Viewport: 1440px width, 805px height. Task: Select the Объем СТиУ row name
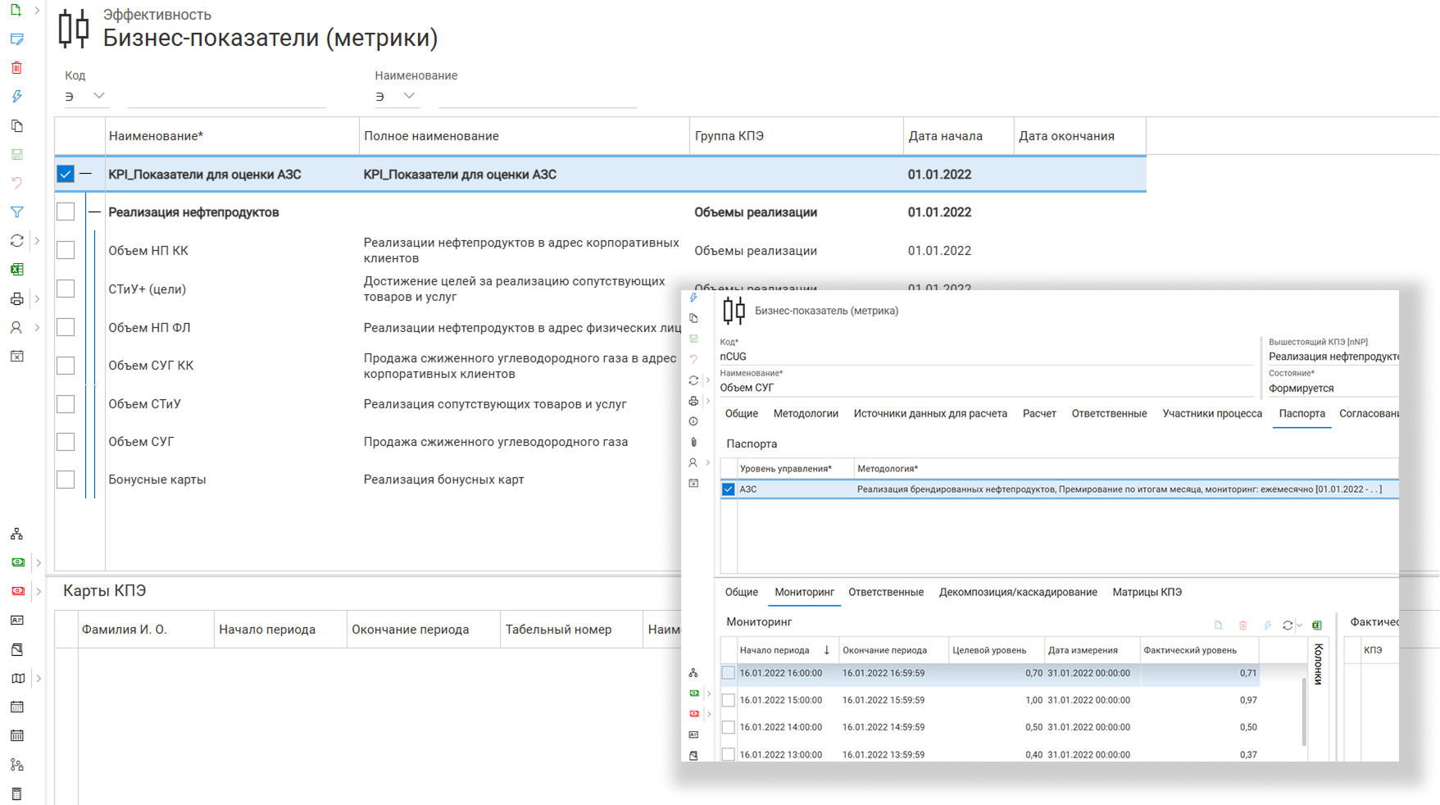(x=144, y=404)
